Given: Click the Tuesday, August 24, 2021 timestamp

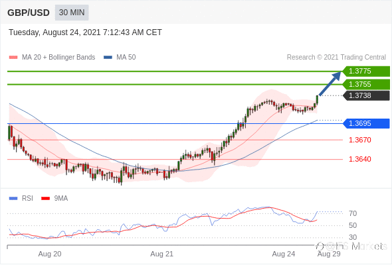Looking at the screenshot, I should coord(85,32).
